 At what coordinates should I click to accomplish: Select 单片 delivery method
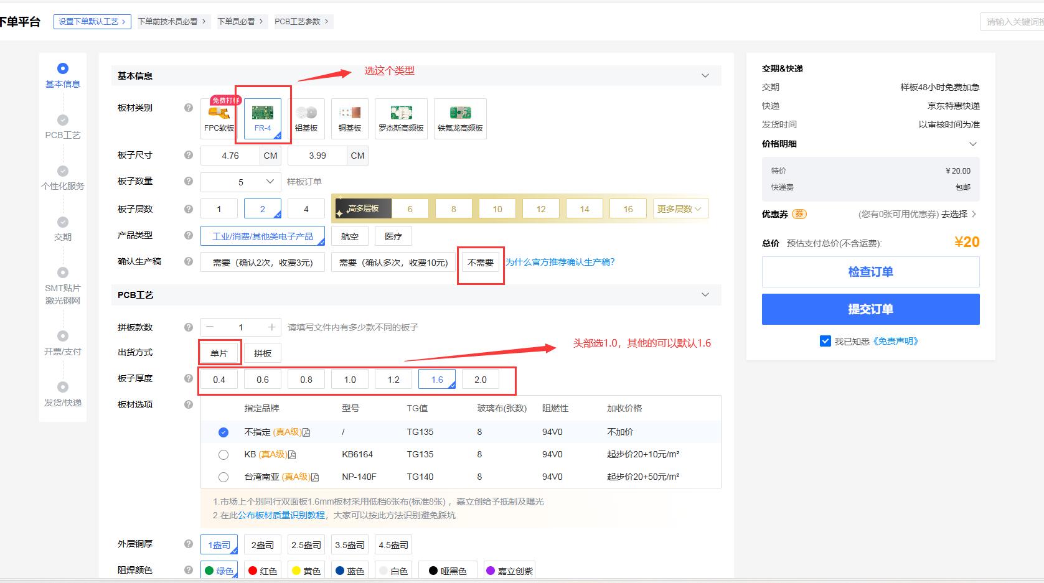click(x=219, y=353)
